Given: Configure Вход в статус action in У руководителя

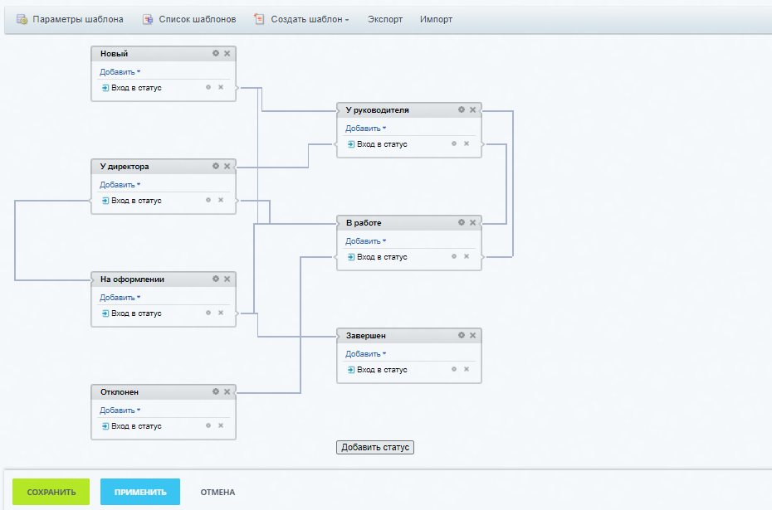Looking at the screenshot, I should (x=454, y=143).
